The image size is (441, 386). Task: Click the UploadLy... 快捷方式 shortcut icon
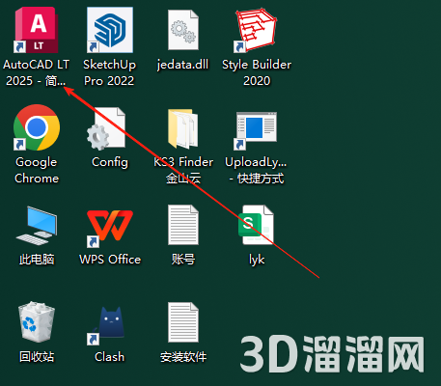coord(256,130)
